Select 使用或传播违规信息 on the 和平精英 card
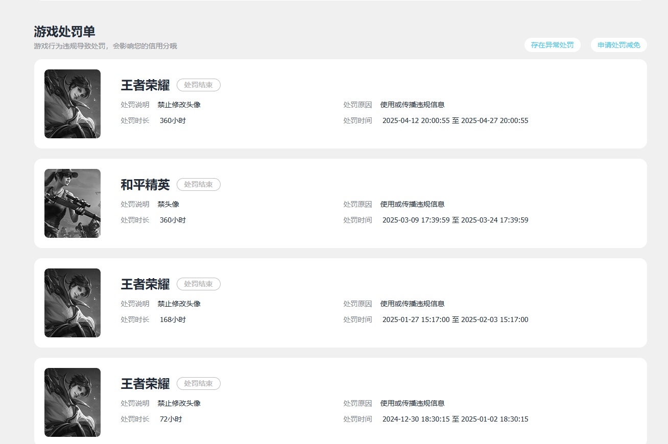The height and width of the screenshot is (444, 668). (412, 204)
